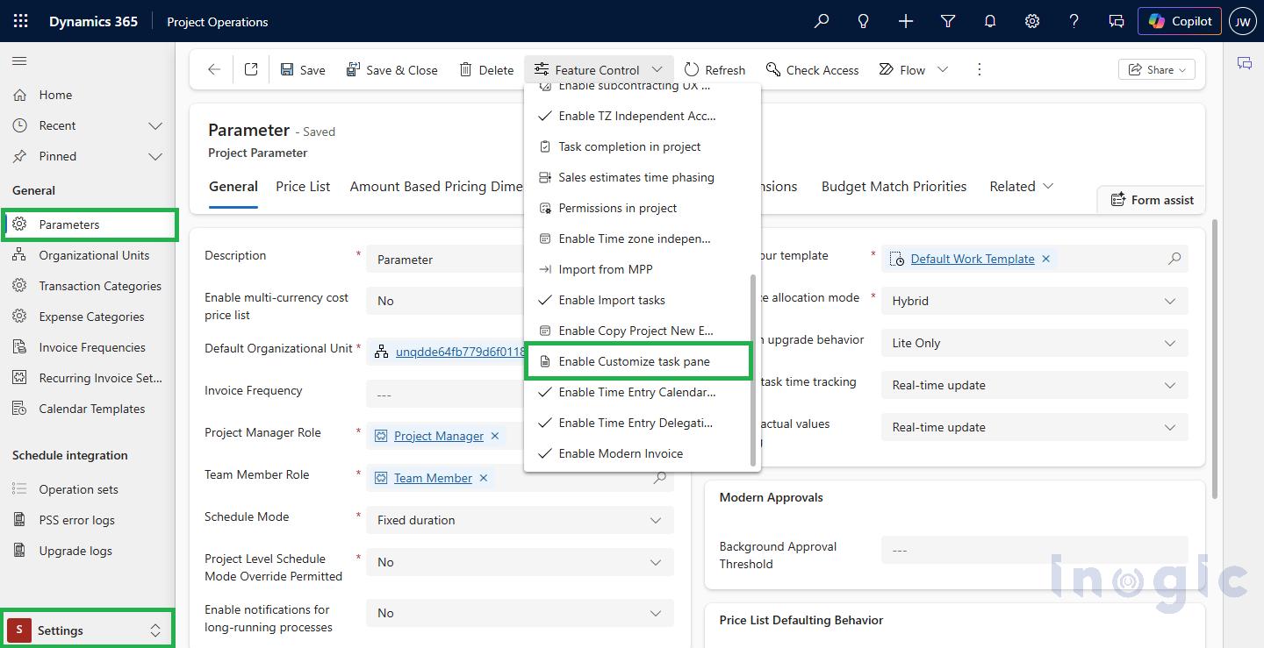Select the Delete icon in the command bar

click(x=485, y=69)
